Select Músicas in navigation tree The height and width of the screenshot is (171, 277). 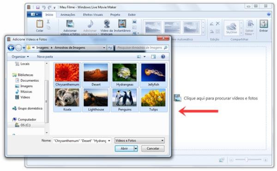tap(24, 92)
